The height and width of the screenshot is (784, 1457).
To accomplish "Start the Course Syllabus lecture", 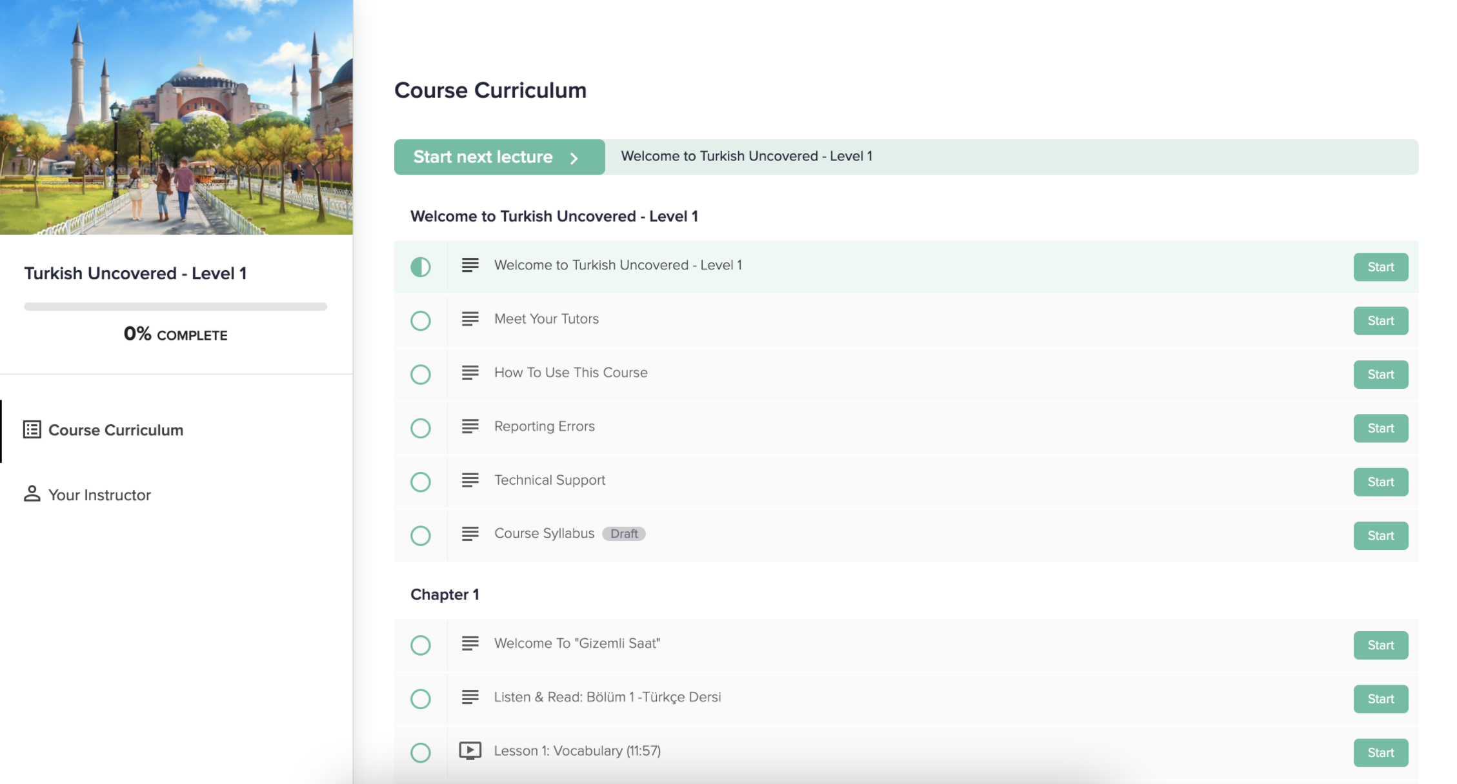I will (1381, 536).
